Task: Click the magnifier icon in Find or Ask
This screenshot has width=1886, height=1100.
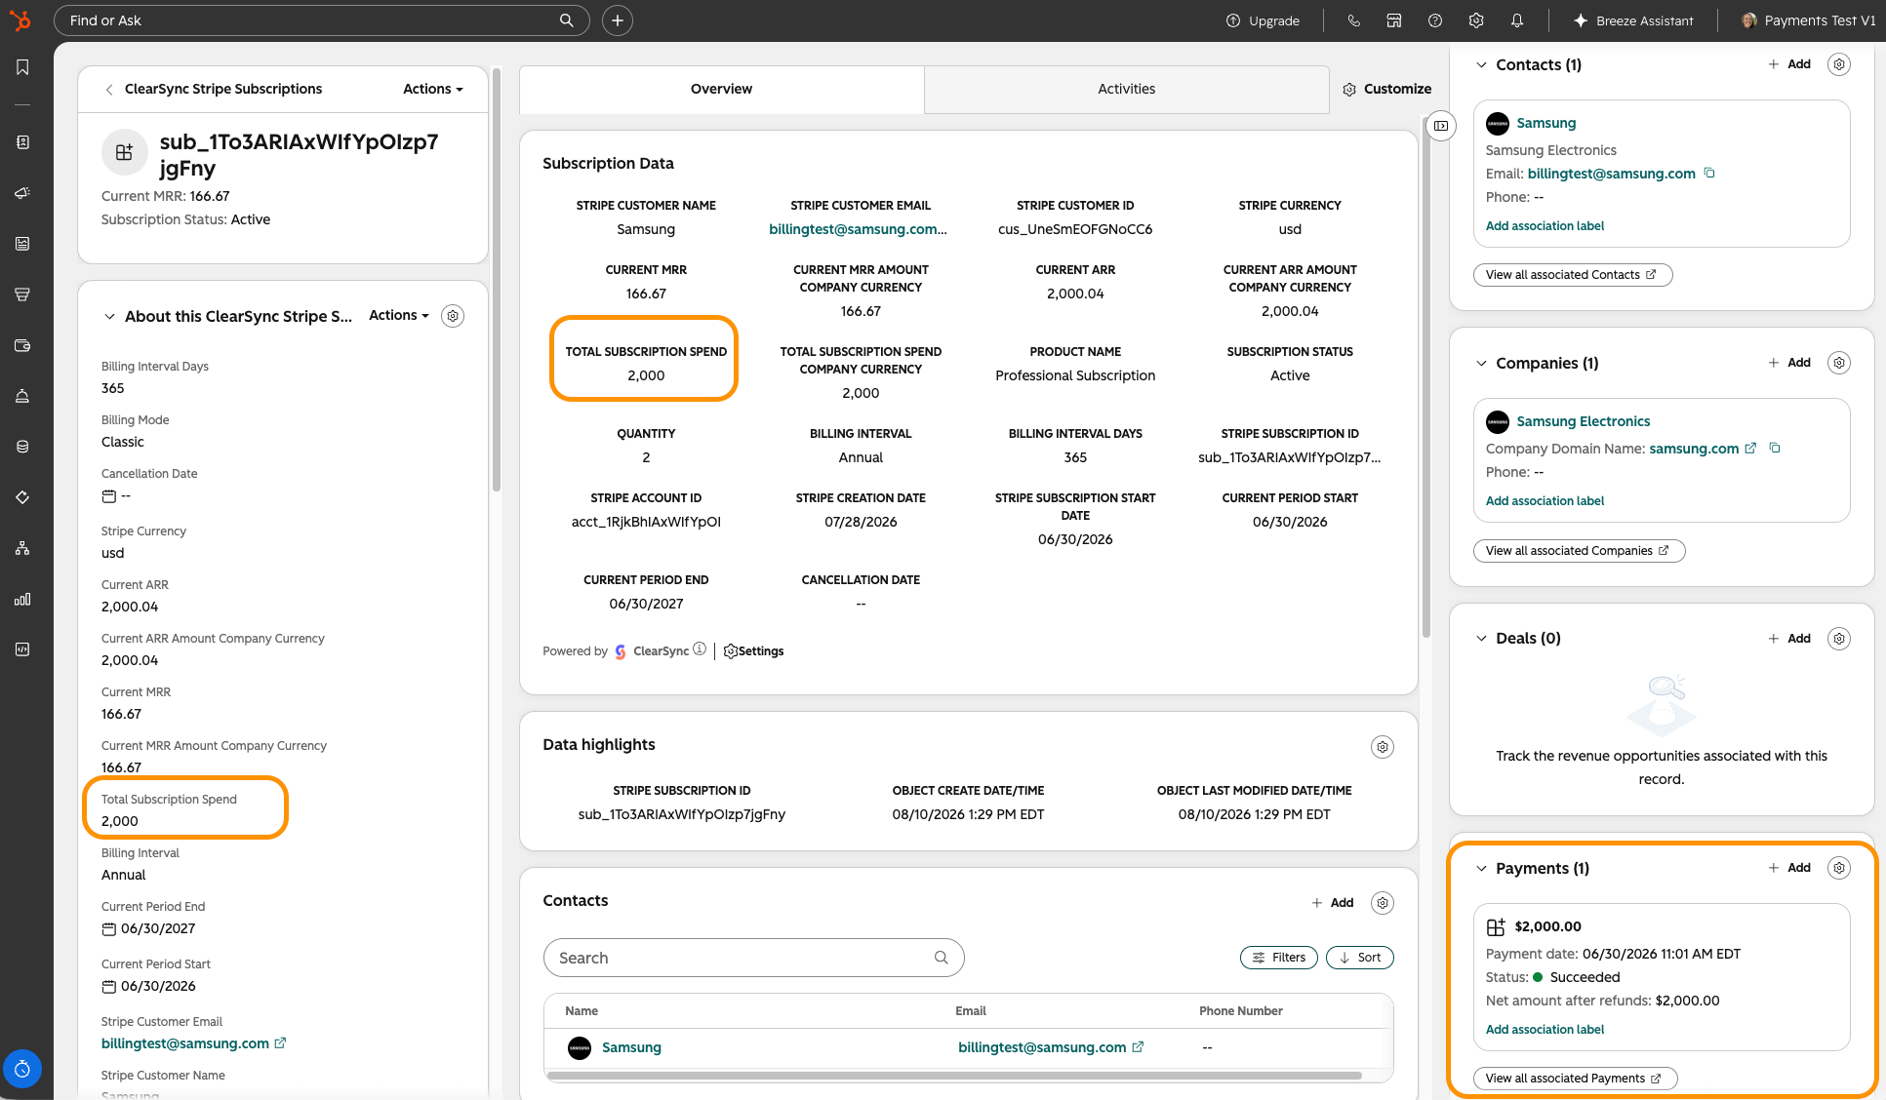Action: click(x=567, y=20)
